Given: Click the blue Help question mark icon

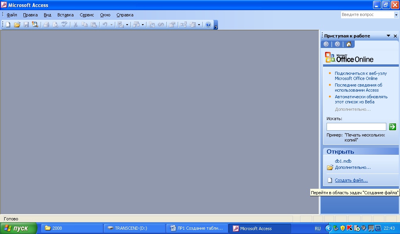Looking at the screenshot, I should tap(208, 25).
